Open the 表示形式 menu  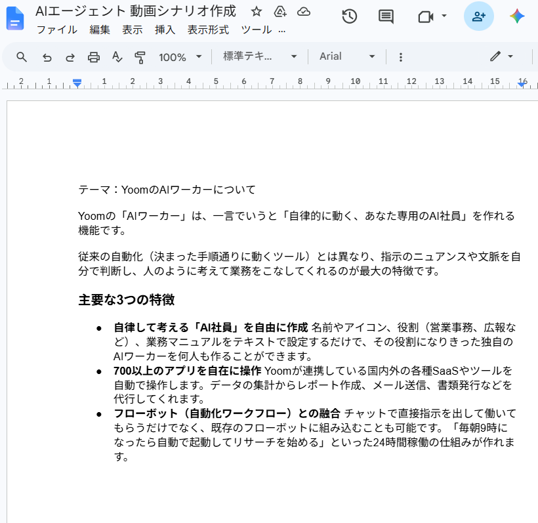208,30
